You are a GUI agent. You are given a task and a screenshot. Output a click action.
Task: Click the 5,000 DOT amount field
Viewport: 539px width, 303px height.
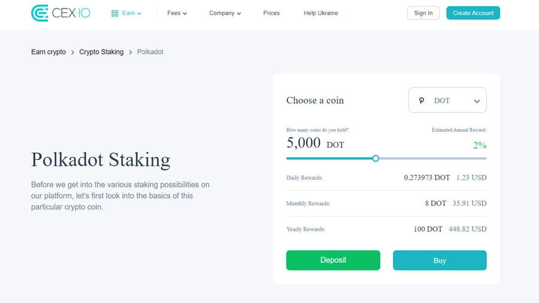(x=315, y=143)
